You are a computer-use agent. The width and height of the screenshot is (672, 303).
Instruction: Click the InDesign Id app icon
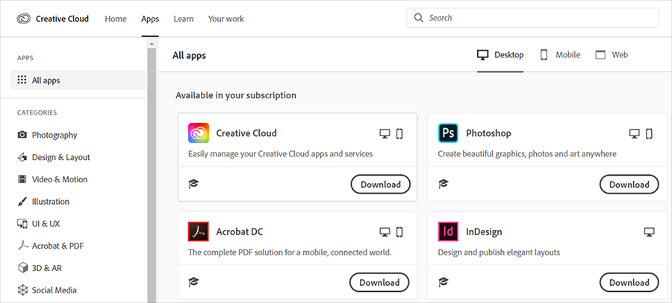(448, 232)
